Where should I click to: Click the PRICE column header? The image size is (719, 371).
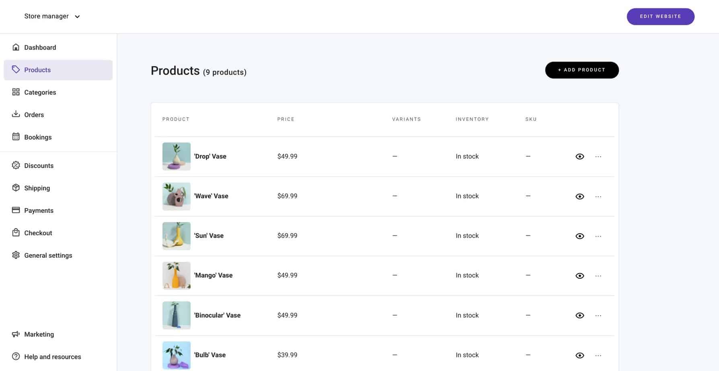point(286,119)
